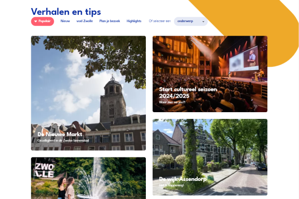Open the De Nieuwe Markt tower photo card

click(x=88, y=93)
